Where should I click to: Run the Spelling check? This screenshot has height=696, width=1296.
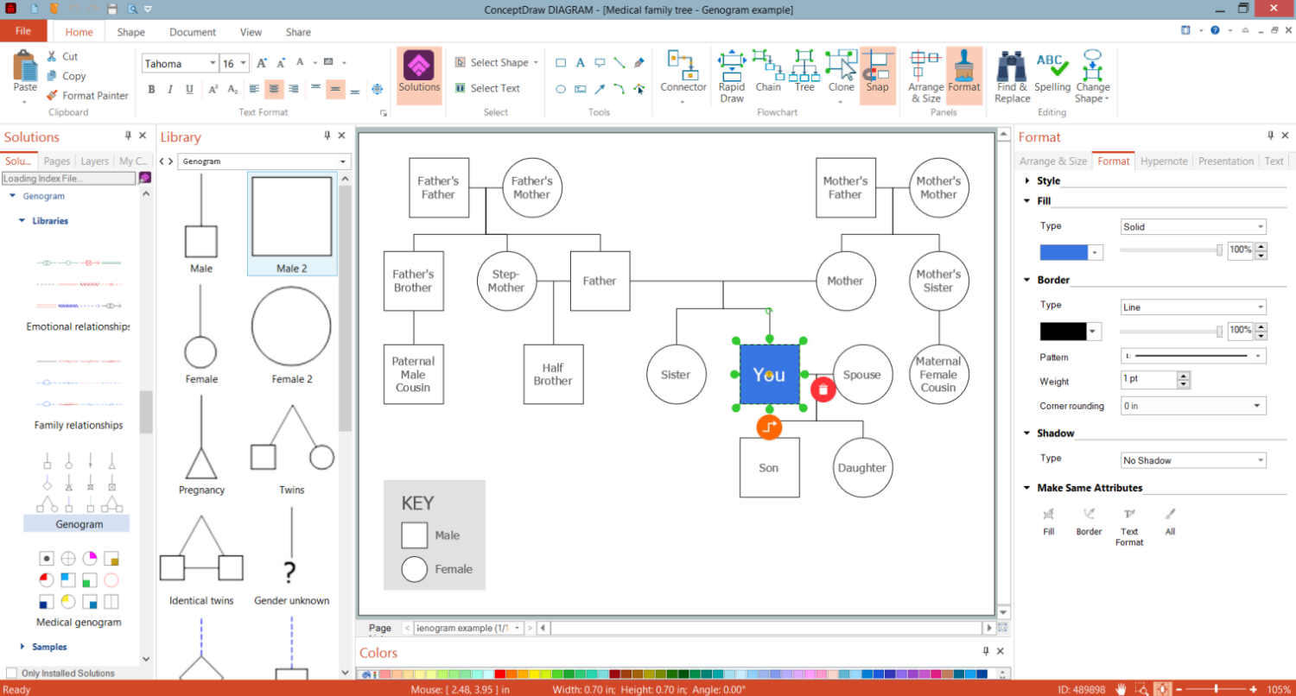tap(1052, 72)
